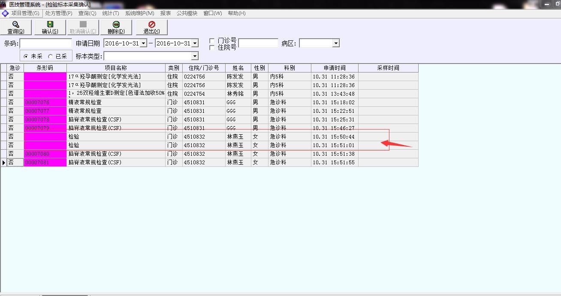The width and height of the screenshot is (561, 296).
Task: Click application time 10.31 15:25:31
Action: 334,120
